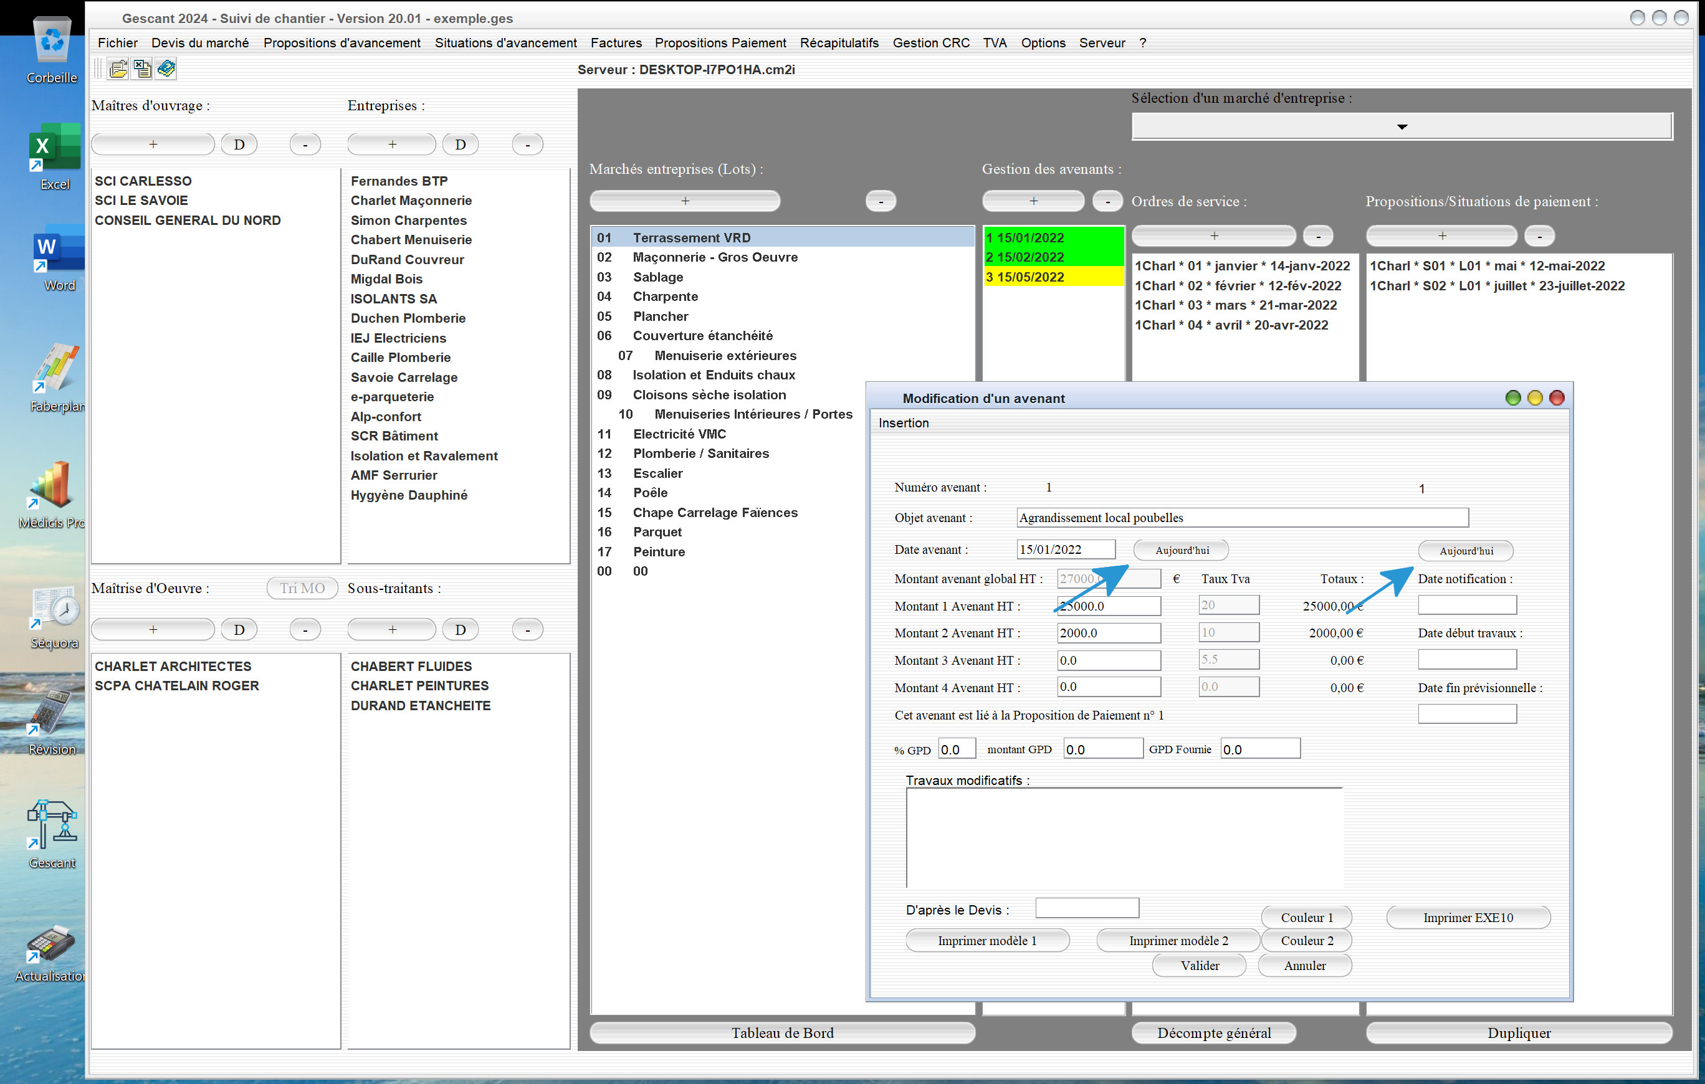Select CHARLET PEINTURES in Sous-traitants

[419, 686]
